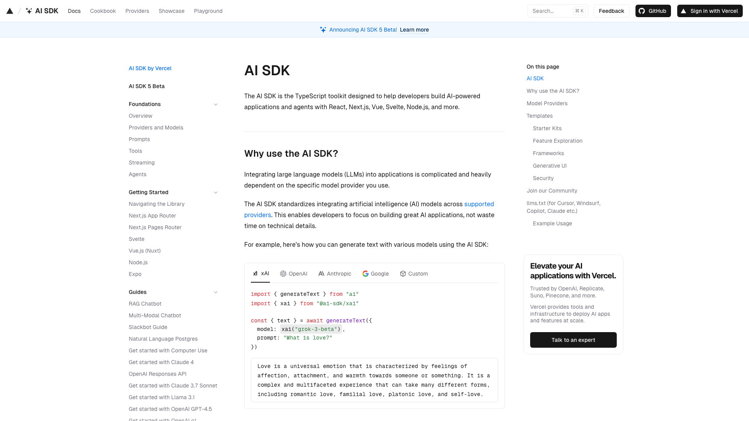
Task: Switch to the Google code tab
Action: pos(376,274)
